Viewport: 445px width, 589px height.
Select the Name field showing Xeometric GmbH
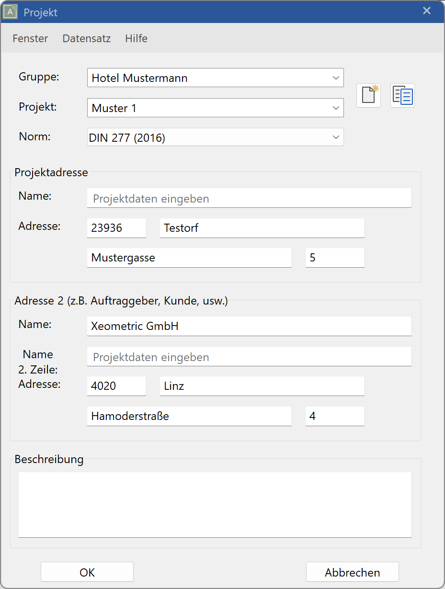249,326
